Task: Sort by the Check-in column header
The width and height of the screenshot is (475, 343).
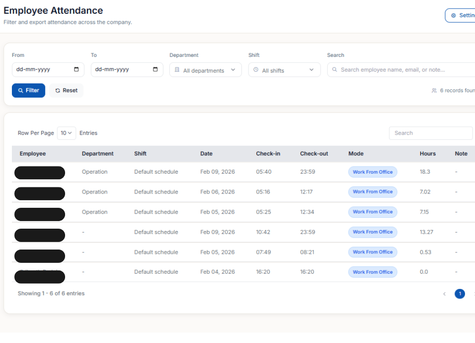Action: (268, 154)
